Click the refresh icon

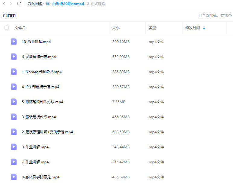19,4
